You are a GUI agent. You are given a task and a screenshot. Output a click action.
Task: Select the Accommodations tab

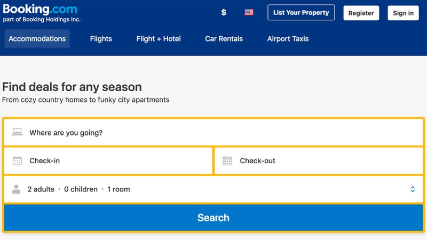(37, 38)
